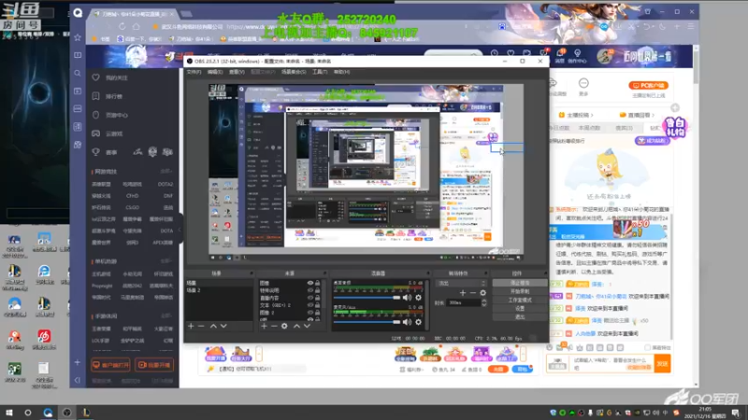Click the Douyu chat message input field
Viewport: 748px width, 420px height.
[611, 364]
